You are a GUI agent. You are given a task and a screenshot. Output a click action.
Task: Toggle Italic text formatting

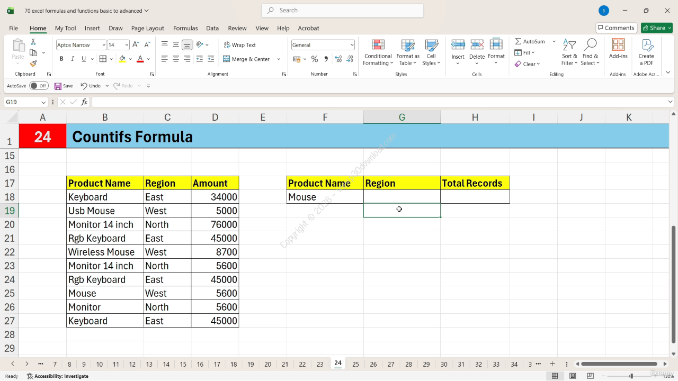[73, 59]
